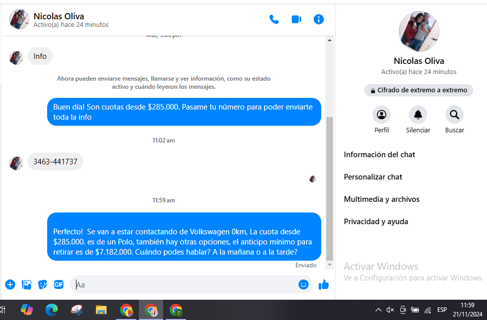This screenshot has width=487, height=320.
Task: Switch to Chrome window with T badge
Action: click(176, 310)
